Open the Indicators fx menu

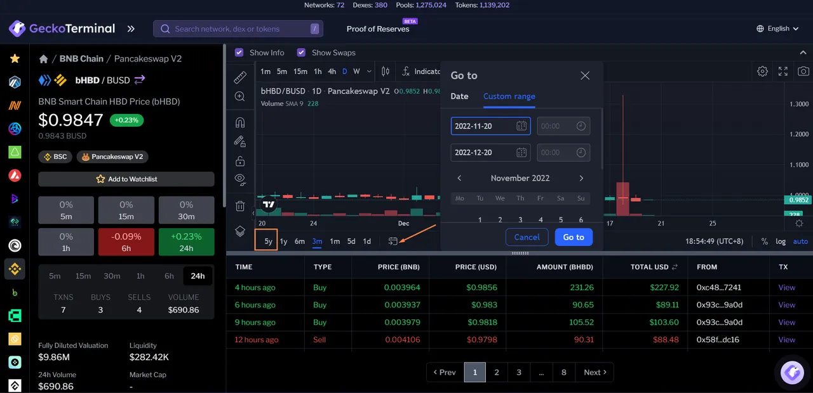[x=421, y=72]
